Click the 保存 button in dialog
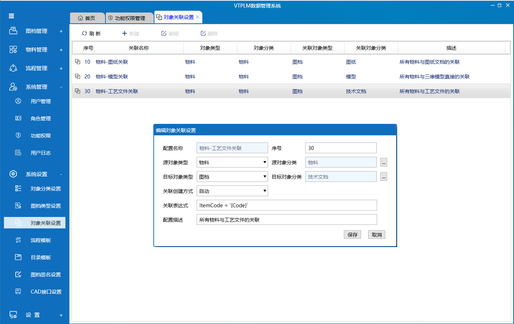This screenshot has width=514, height=324. click(352, 234)
